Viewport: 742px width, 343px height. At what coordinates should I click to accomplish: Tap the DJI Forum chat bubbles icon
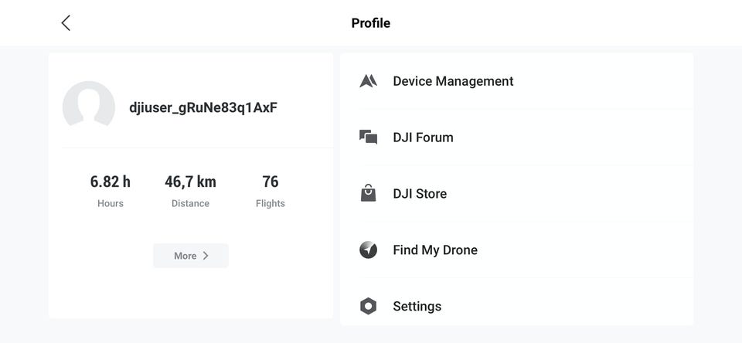(369, 138)
